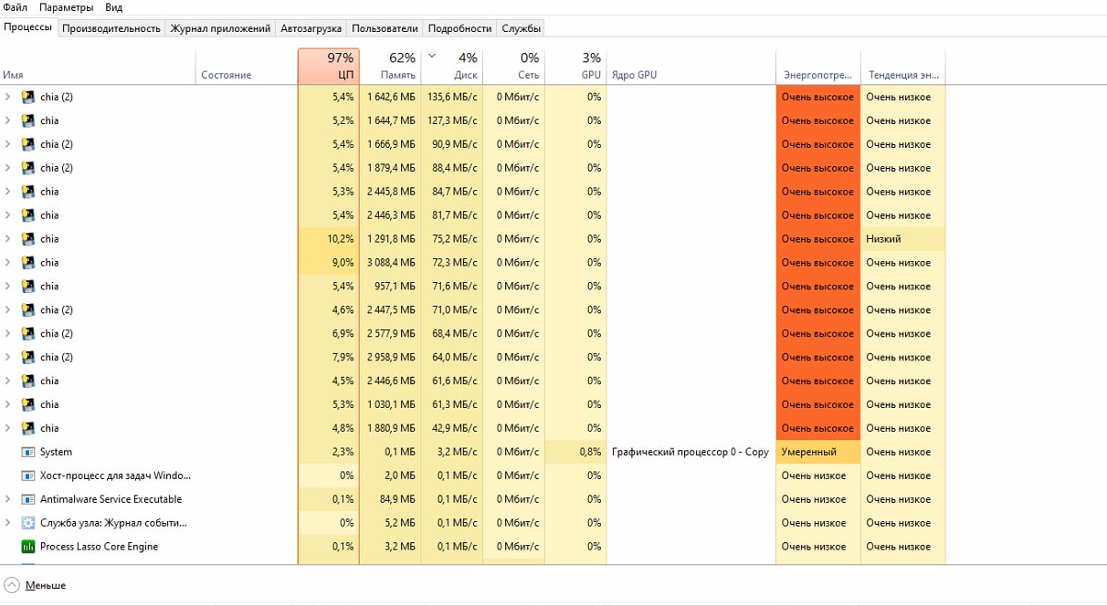Click the Antimalware Service Executable icon

pyautogui.click(x=27, y=499)
